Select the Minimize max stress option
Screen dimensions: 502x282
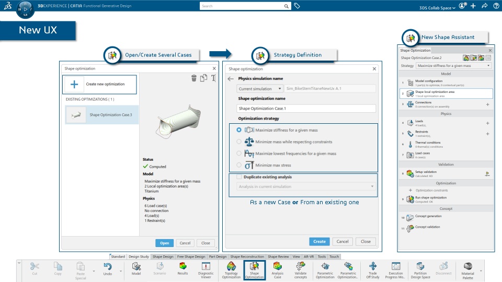click(239, 165)
